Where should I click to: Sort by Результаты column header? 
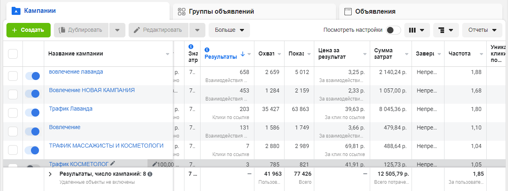[x=221, y=57]
